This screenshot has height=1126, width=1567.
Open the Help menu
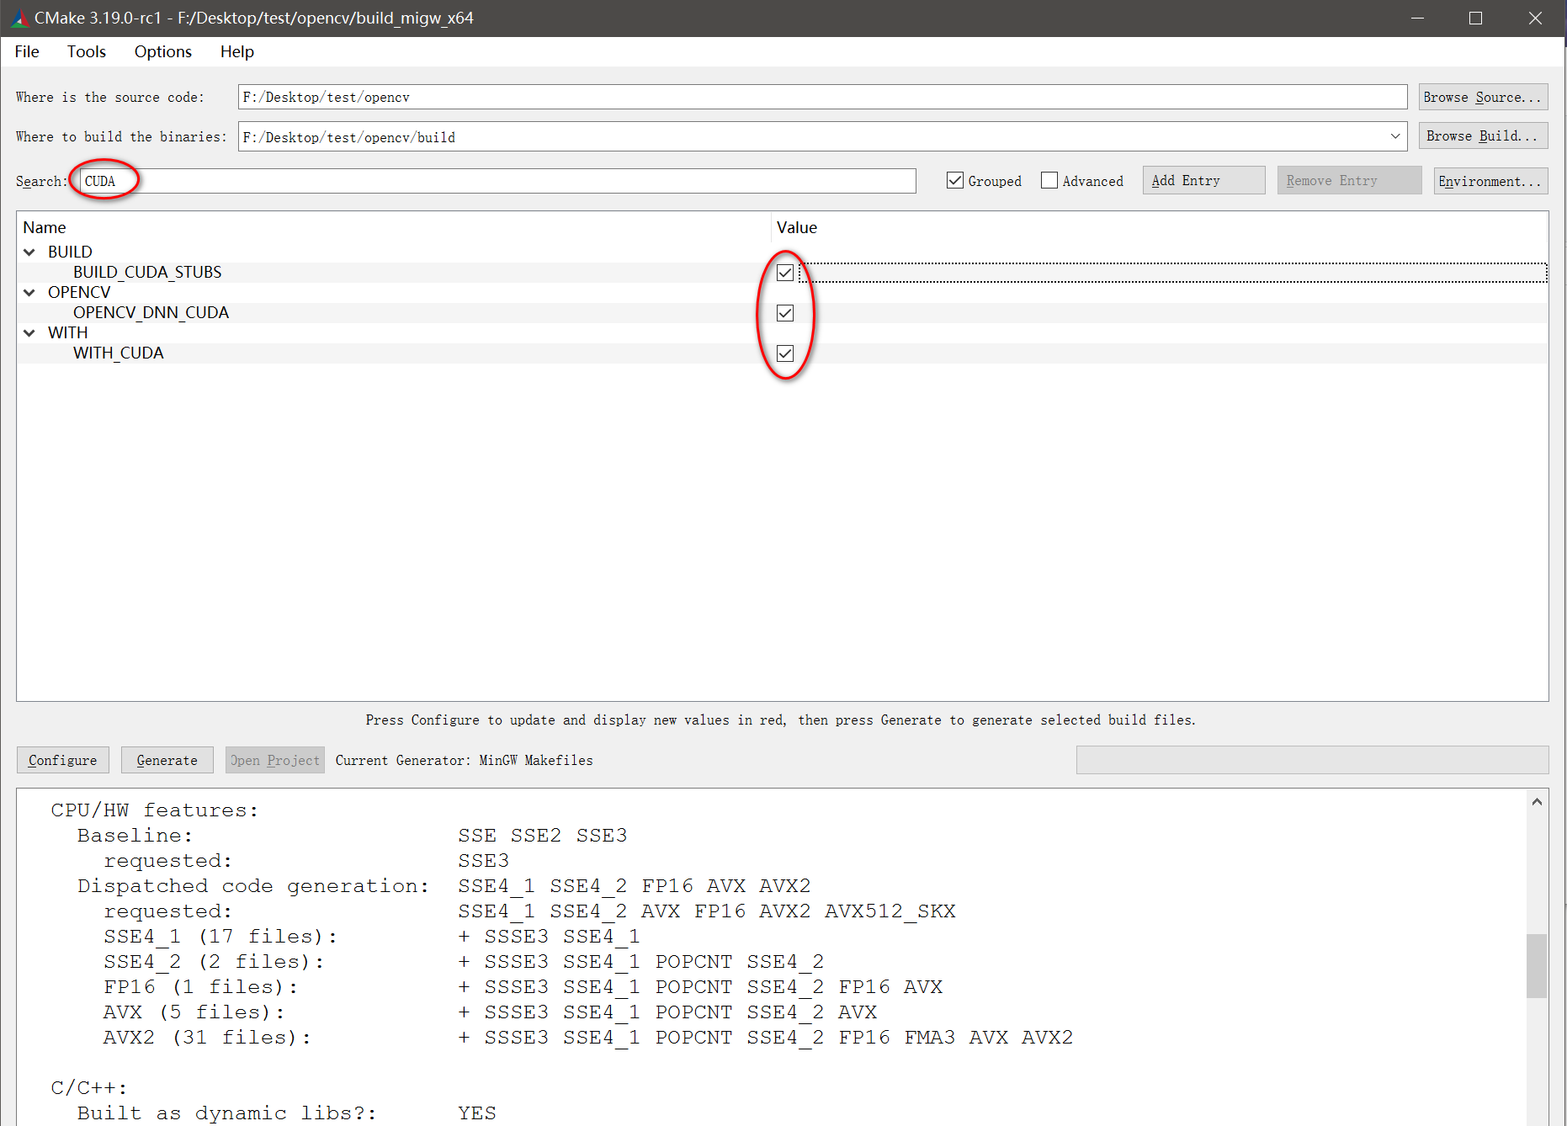coord(237,51)
